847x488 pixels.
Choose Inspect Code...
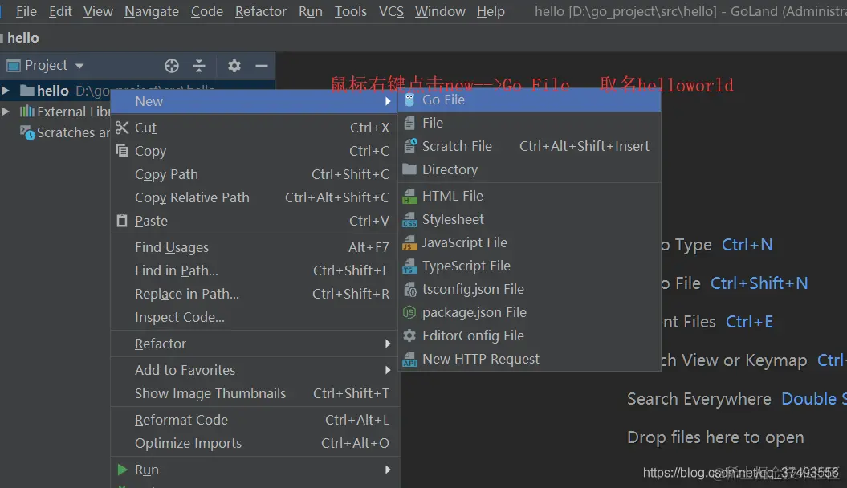(x=255, y=317)
